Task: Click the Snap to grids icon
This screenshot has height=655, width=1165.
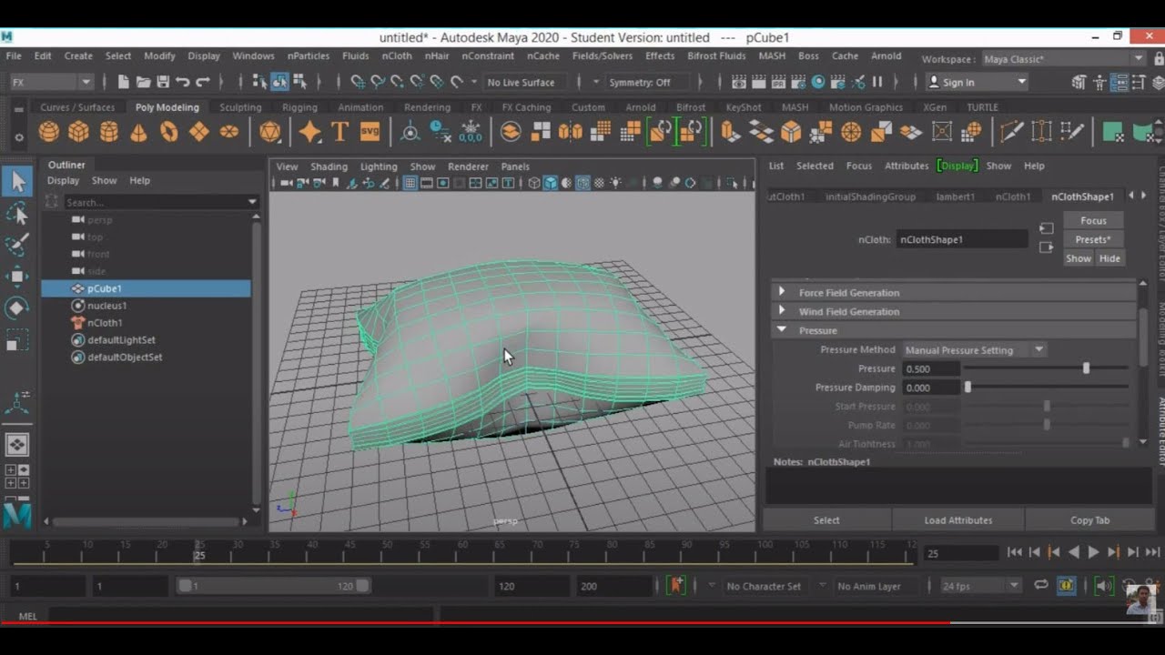Action: (x=358, y=82)
